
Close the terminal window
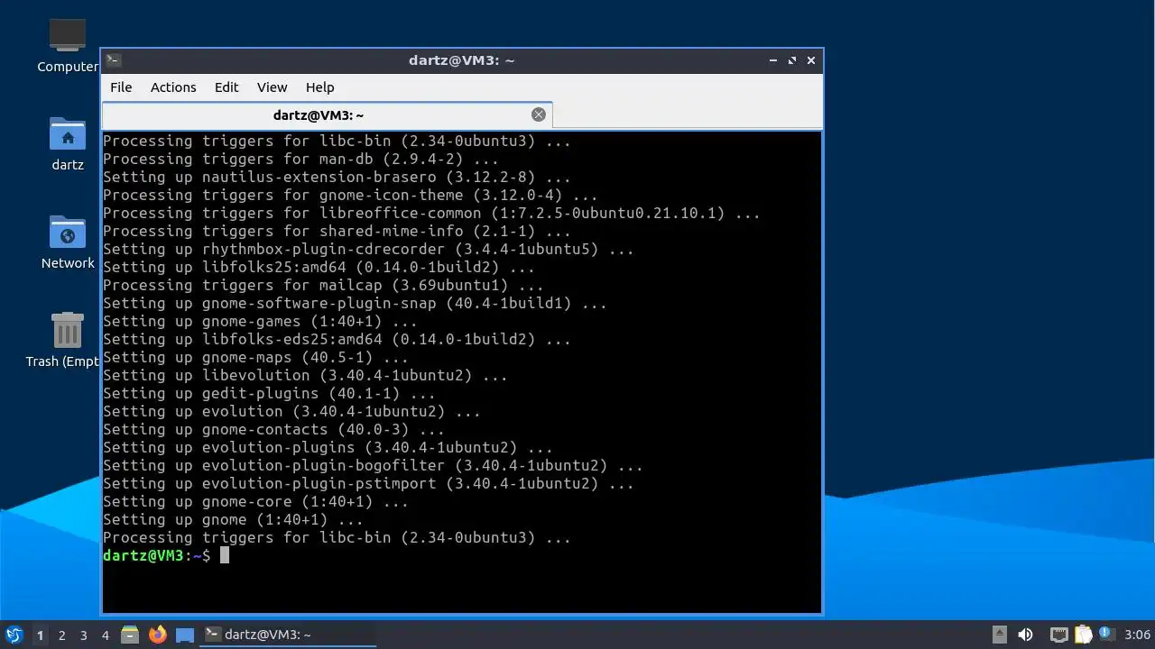[811, 60]
